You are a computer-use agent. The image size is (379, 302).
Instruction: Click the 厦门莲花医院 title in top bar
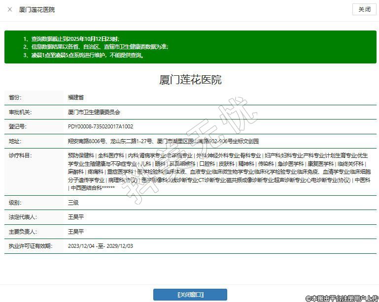pos(37,10)
